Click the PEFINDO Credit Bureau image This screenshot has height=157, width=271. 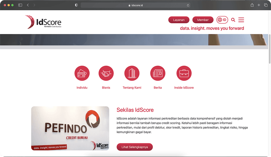point(70,128)
